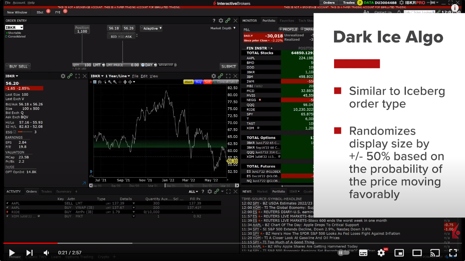Expand the Market Depth dropdown
The height and width of the screenshot is (261, 465).
pos(223,28)
